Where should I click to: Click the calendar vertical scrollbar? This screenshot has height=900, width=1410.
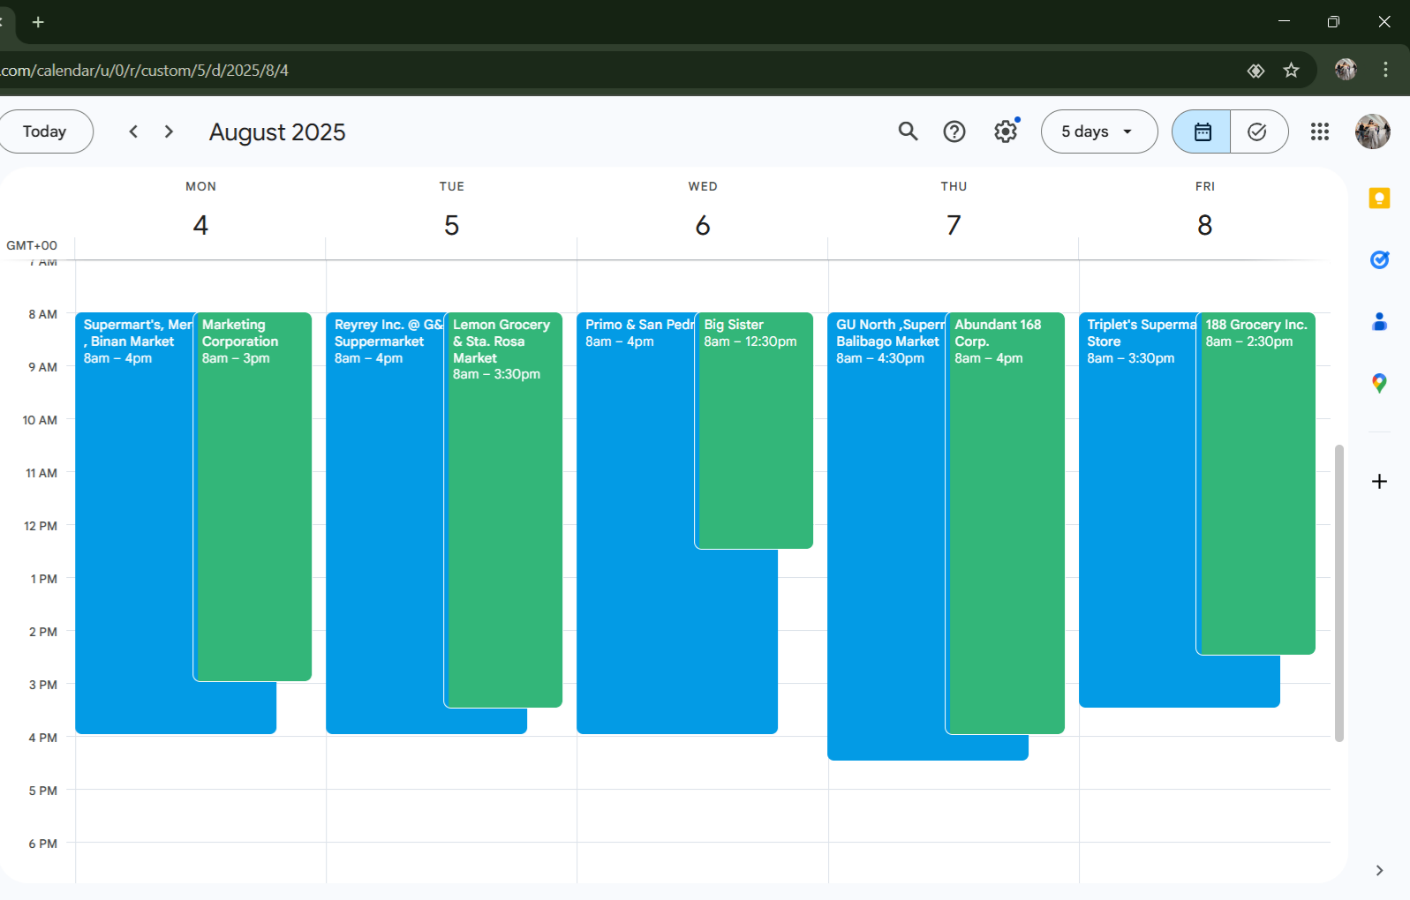click(1339, 593)
